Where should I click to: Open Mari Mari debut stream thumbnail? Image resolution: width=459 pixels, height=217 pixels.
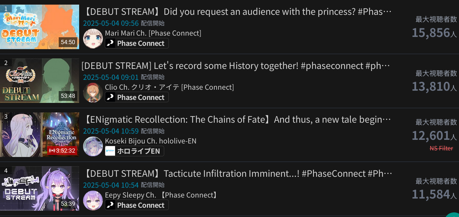(x=40, y=27)
